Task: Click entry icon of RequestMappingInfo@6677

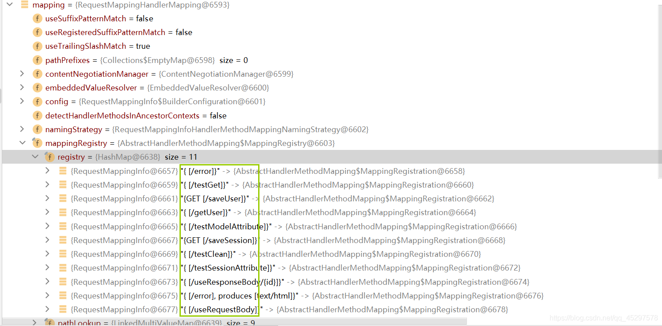Action: pyautogui.click(x=63, y=309)
